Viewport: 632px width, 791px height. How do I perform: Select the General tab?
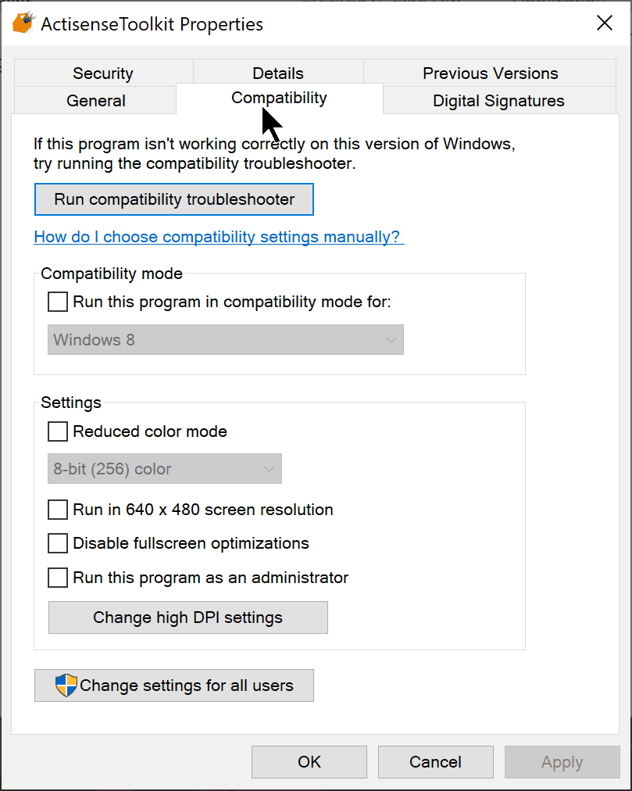click(x=96, y=100)
